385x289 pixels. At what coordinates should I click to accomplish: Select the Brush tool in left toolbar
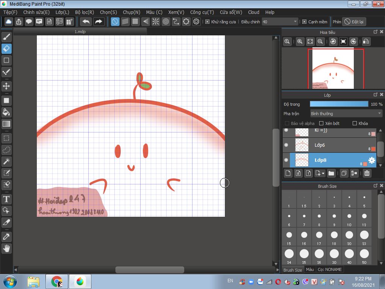click(6, 37)
